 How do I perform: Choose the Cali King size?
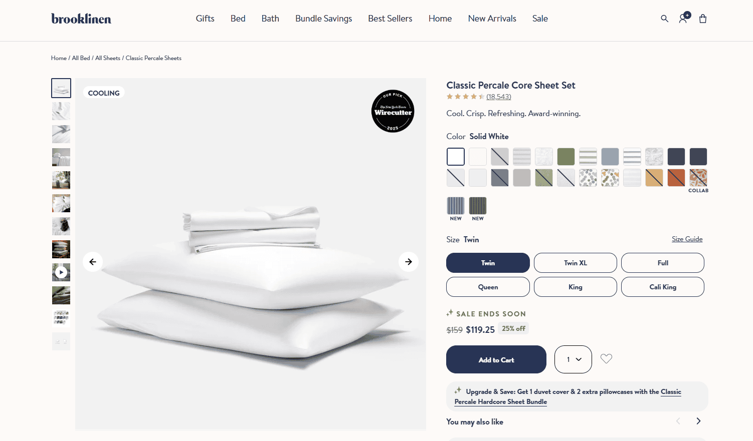[x=663, y=287]
